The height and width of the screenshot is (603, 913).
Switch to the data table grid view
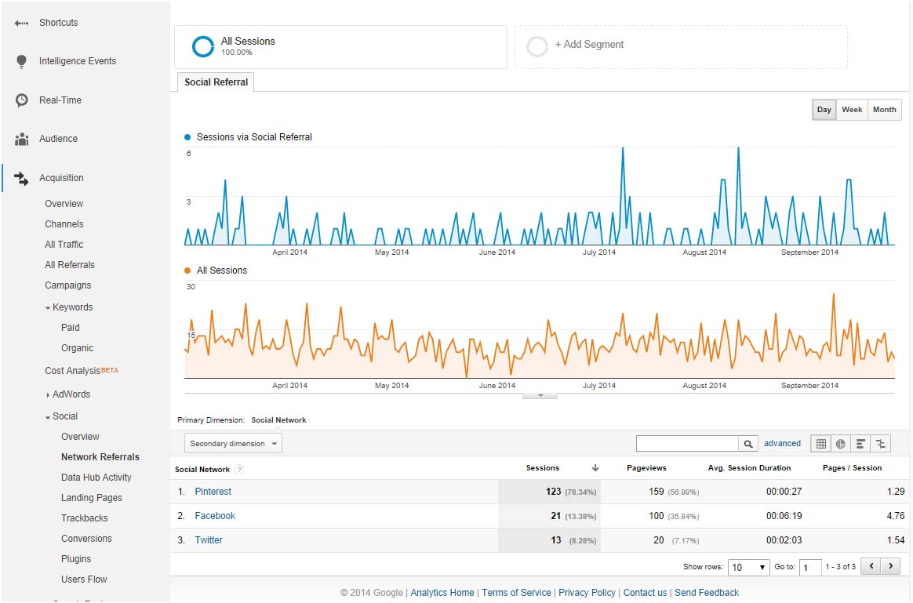(x=820, y=444)
